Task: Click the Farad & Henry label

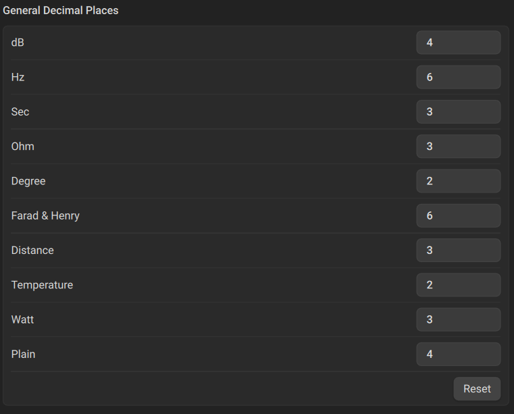Action: coord(45,216)
